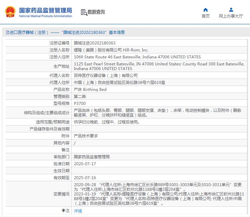Click the 结构及组成/主要组成成分 label
Screen dimensions: 250x217
tap(47, 113)
